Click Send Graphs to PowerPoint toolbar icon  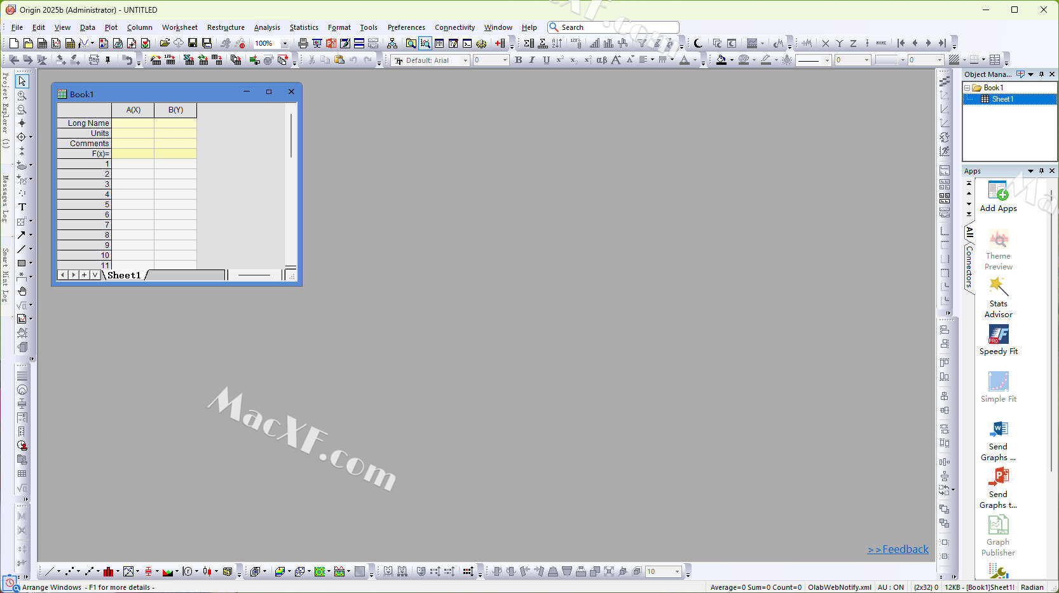[331, 43]
